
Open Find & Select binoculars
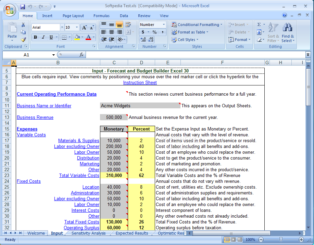(288, 32)
